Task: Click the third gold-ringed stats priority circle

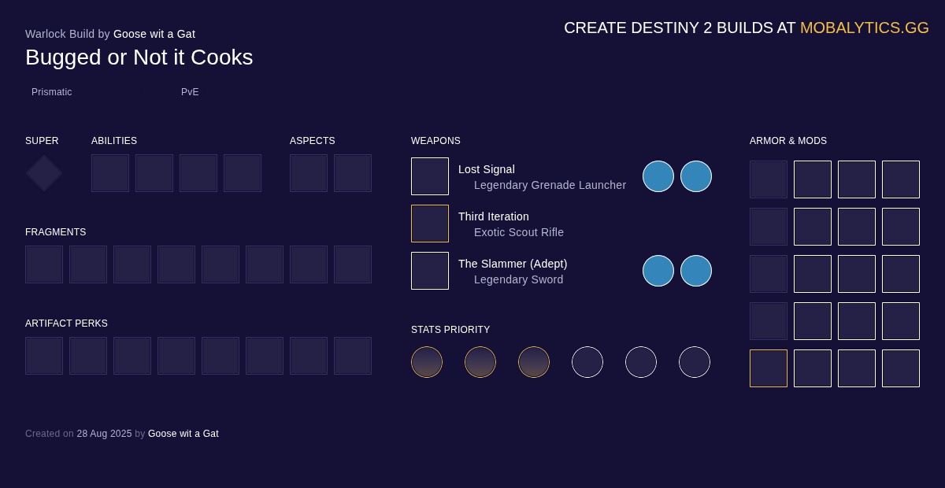Action: [534, 362]
